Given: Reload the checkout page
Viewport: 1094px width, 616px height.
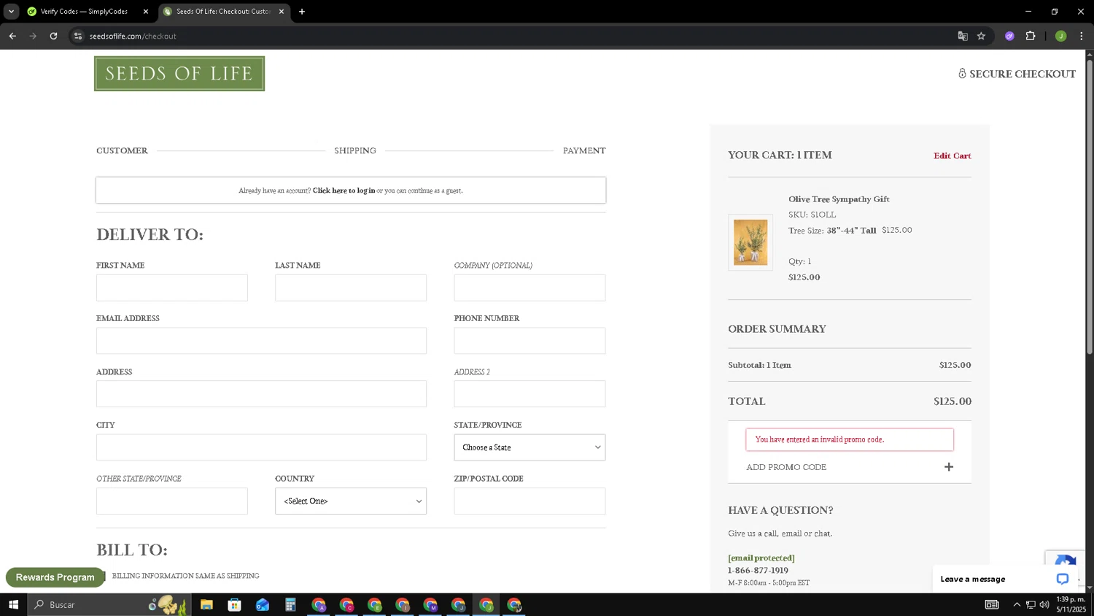Looking at the screenshot, I should click(53, 36).
